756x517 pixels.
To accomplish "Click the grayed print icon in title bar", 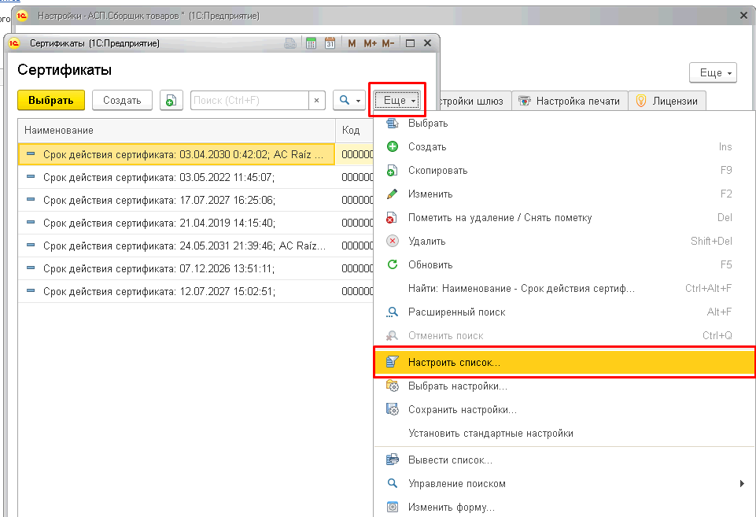I will coord(290,43).
